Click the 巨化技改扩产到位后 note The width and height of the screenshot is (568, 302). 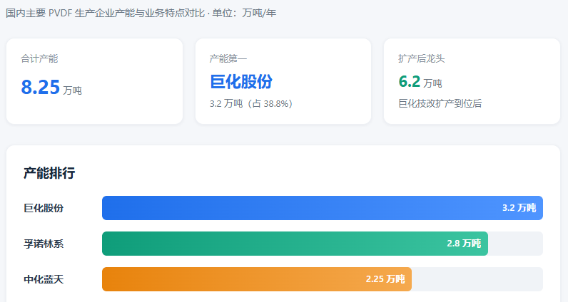click(x=440, y=103)
